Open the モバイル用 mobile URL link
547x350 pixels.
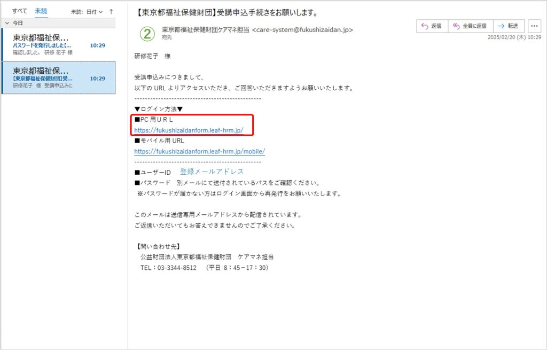tap(199, 151)
